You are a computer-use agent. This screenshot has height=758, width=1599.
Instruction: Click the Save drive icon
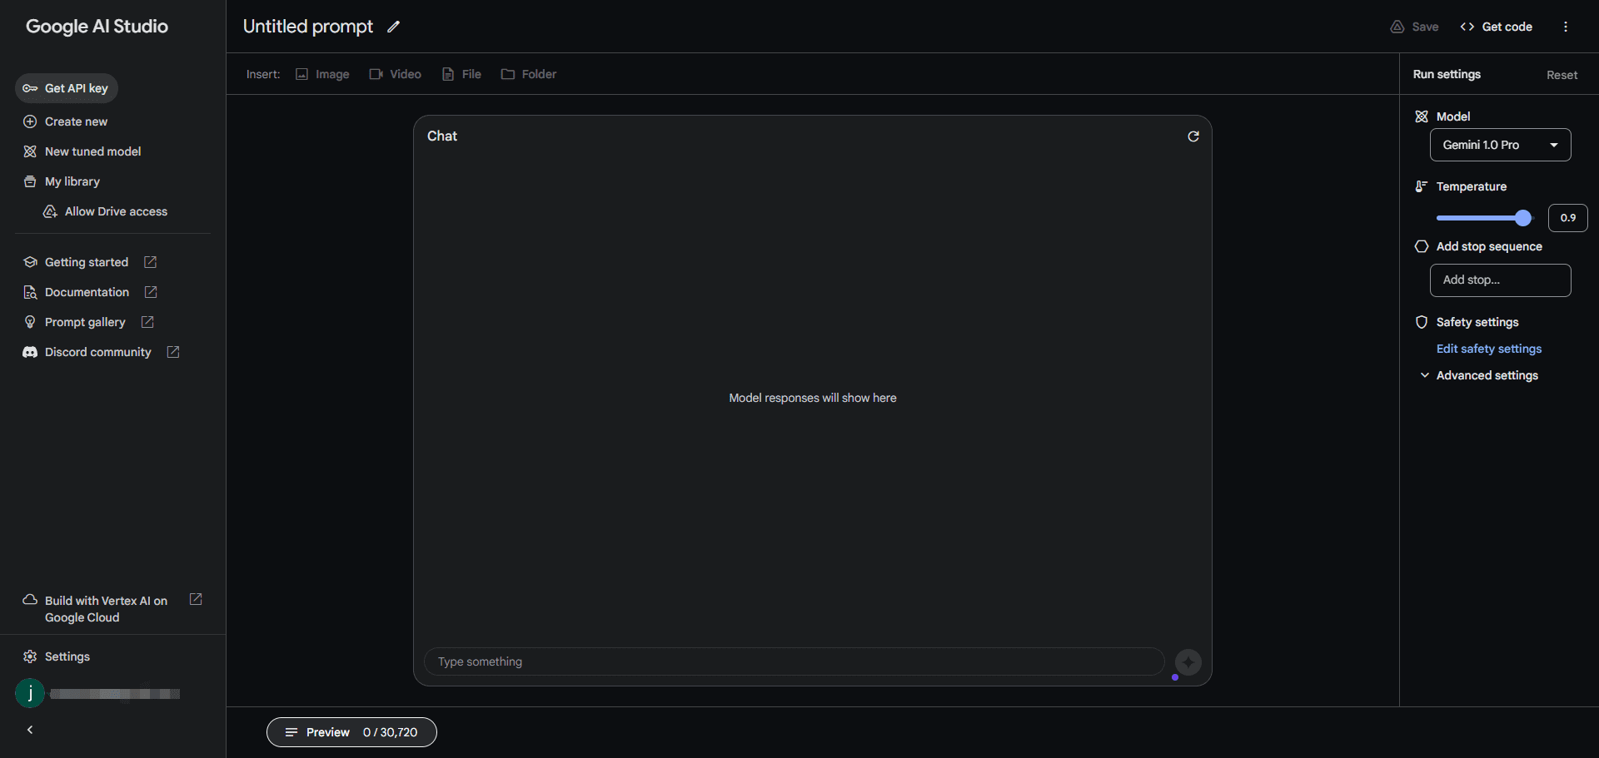pyautogui.click(x=1397, y=27)
